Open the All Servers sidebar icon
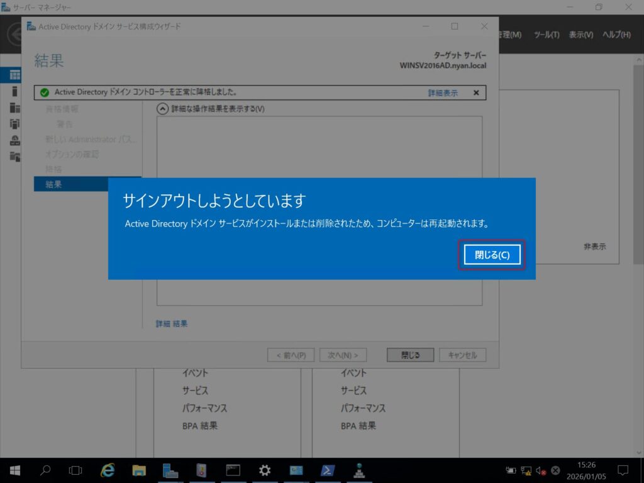Image resolution: width=644 pixels, height=483 pixels. pos(14,108)
